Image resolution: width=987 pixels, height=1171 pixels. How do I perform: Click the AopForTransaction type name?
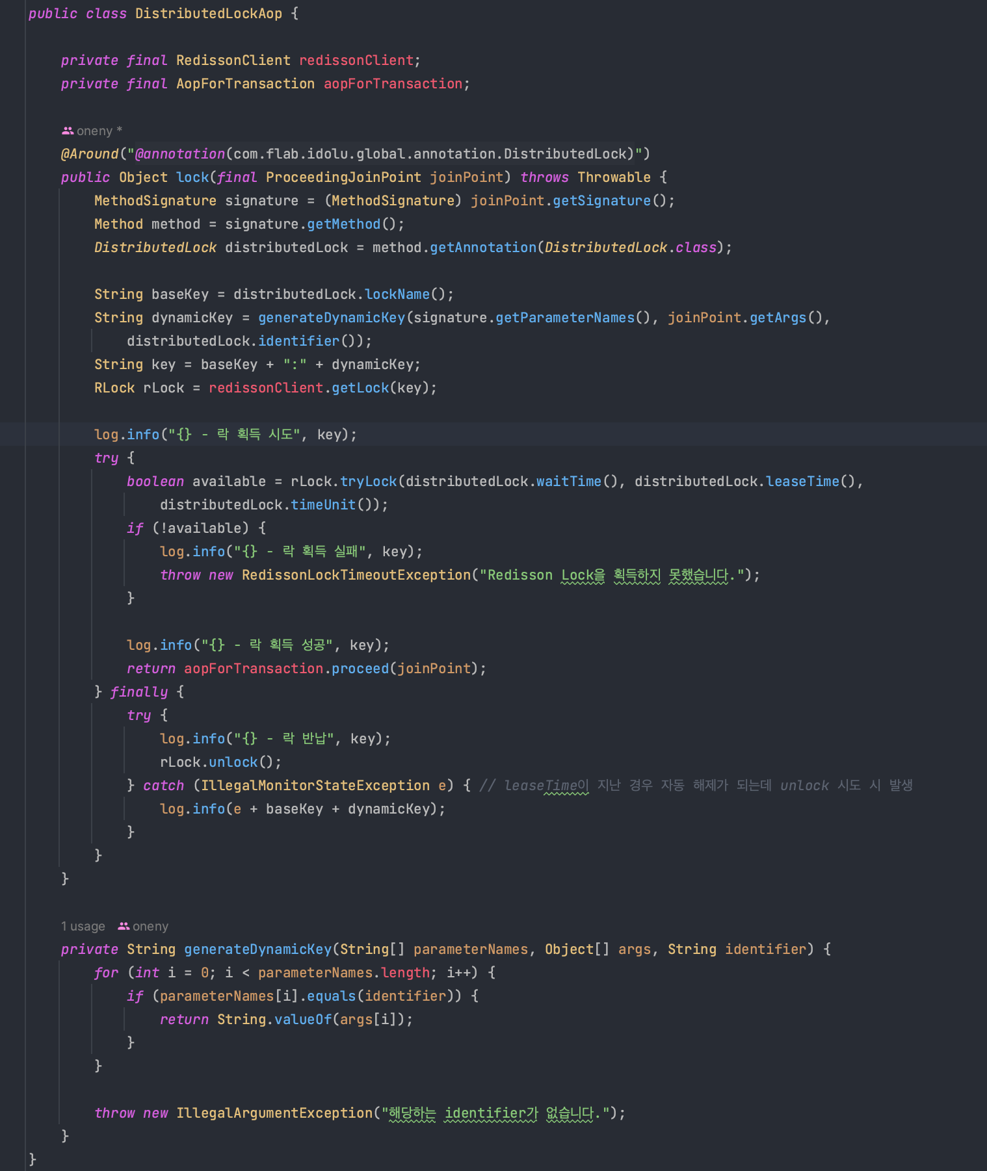click(x=245, y=84)
